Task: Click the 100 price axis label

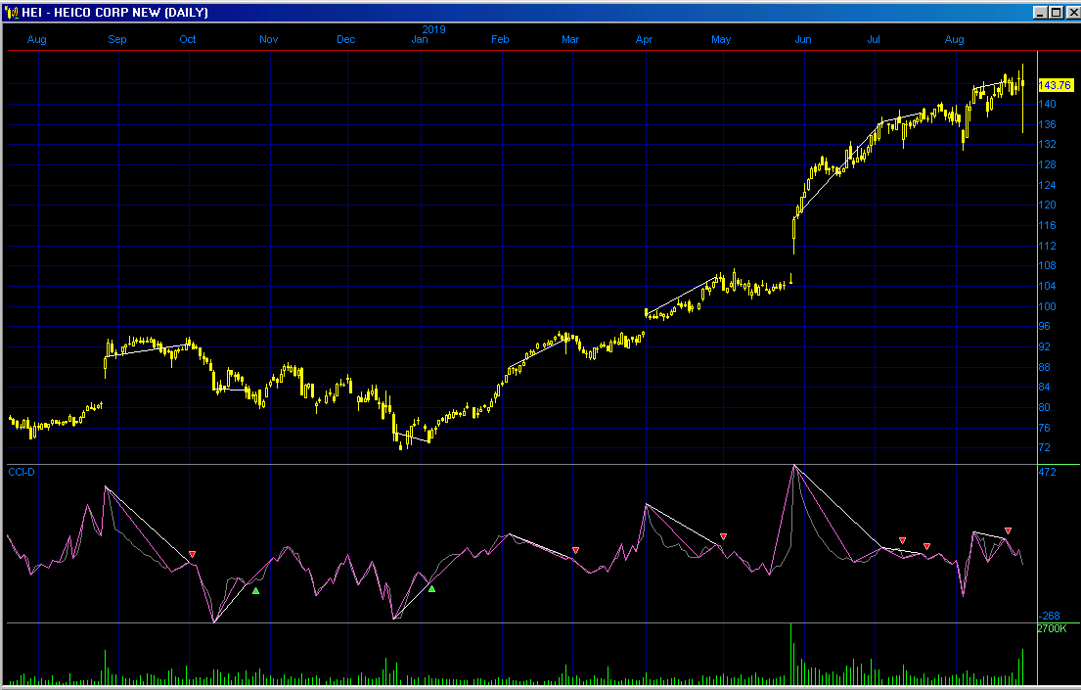Action: [x=1047, y=306]
